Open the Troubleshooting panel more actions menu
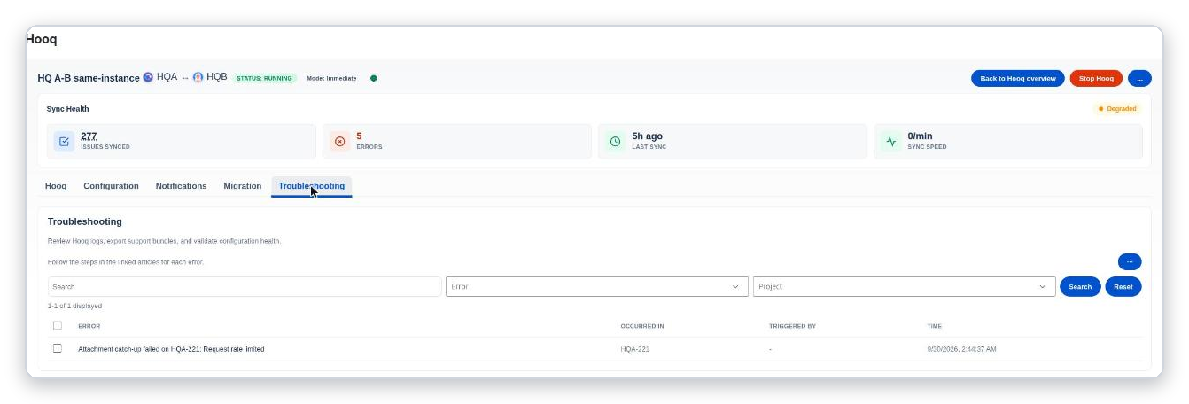 tap(1130, 261)
